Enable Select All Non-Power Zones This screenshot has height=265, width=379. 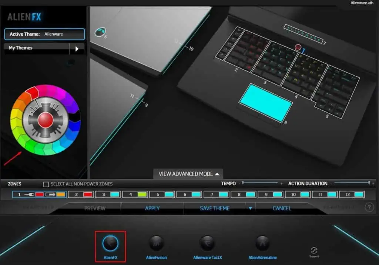(46, 183)
